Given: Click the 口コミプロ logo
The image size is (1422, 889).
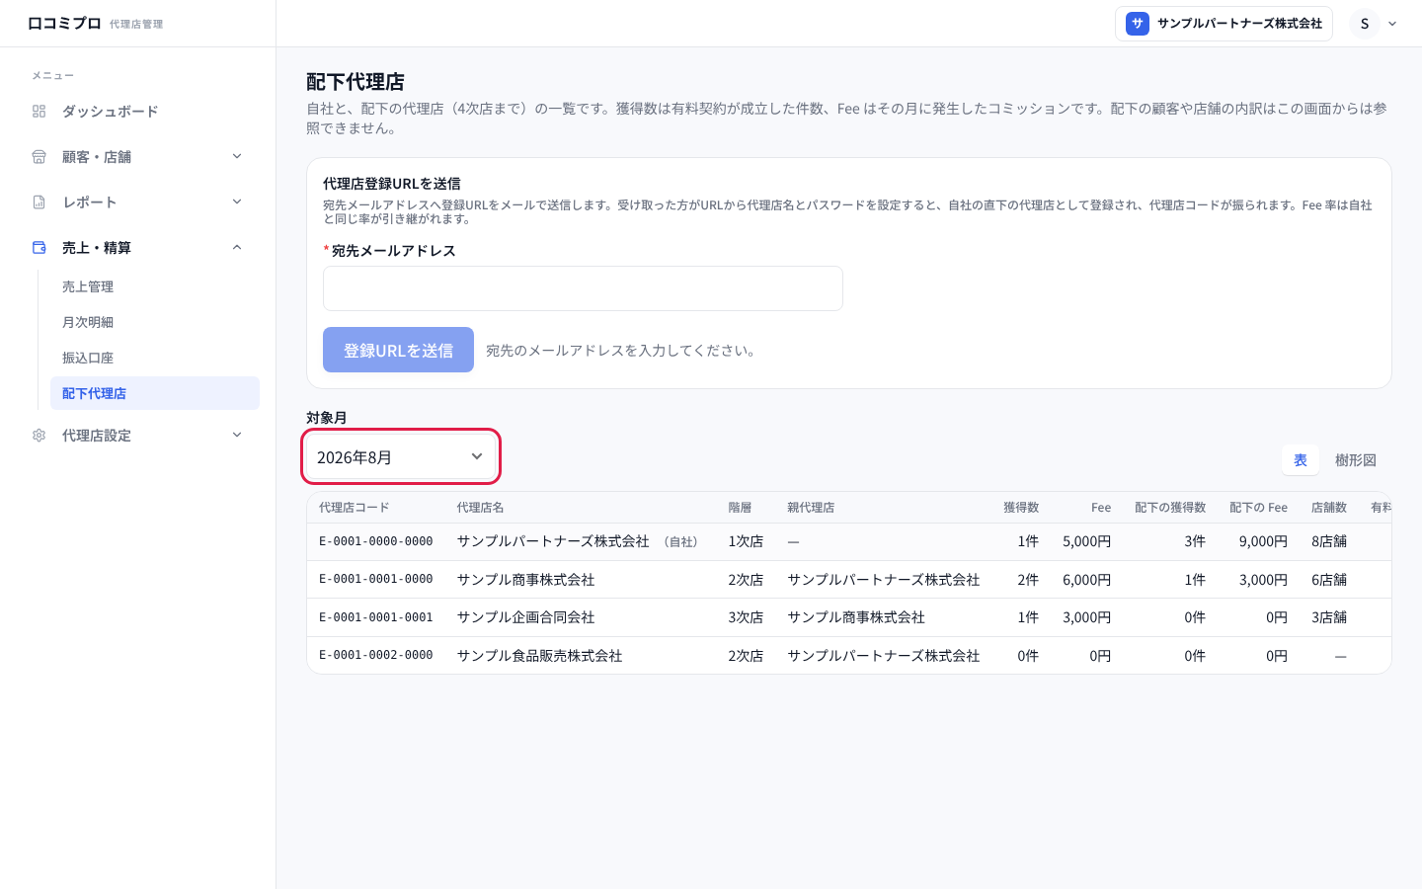Looking at the screenshot, I should 64,23.
